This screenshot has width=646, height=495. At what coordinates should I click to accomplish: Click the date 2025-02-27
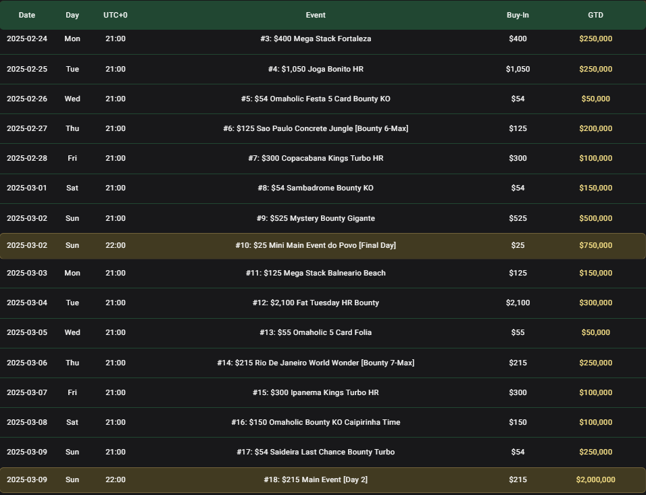27,128
